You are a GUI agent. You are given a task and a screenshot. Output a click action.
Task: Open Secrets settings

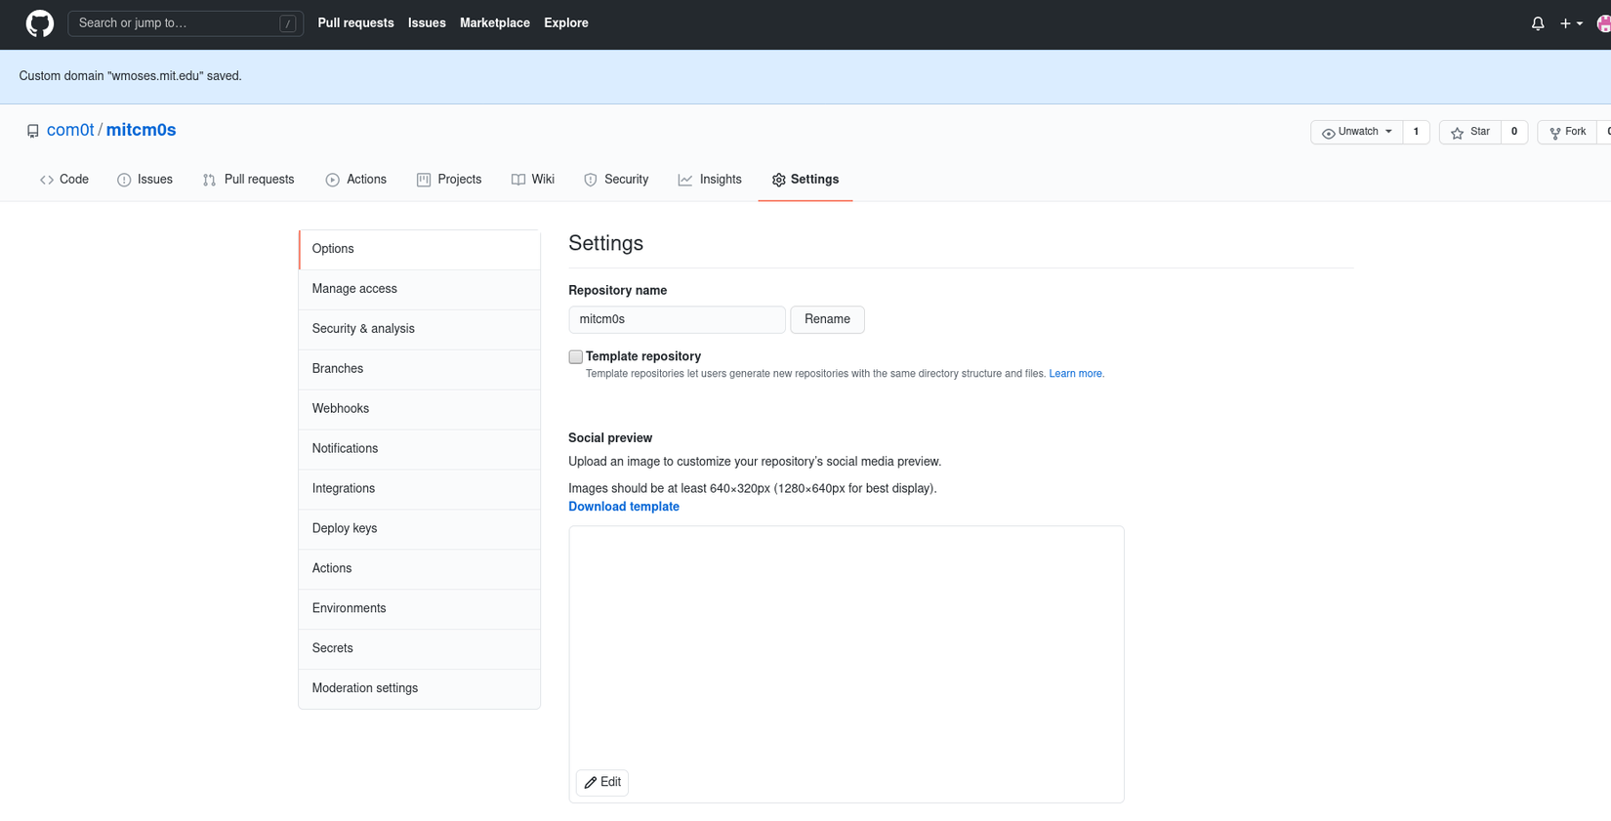tap(420, 650)
